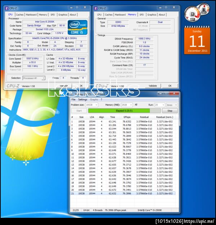Select CPU tab in right CPU-Z window
The image size is (216, 225).
point(99,15)
